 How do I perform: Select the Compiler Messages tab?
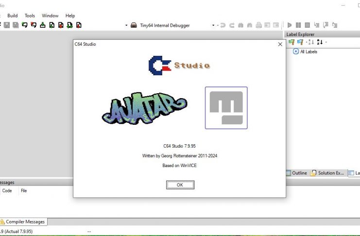24,222
